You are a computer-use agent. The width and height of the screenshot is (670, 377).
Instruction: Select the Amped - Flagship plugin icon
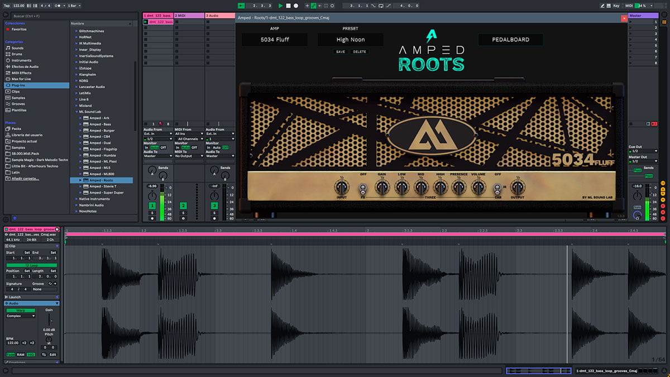point(85,149)
